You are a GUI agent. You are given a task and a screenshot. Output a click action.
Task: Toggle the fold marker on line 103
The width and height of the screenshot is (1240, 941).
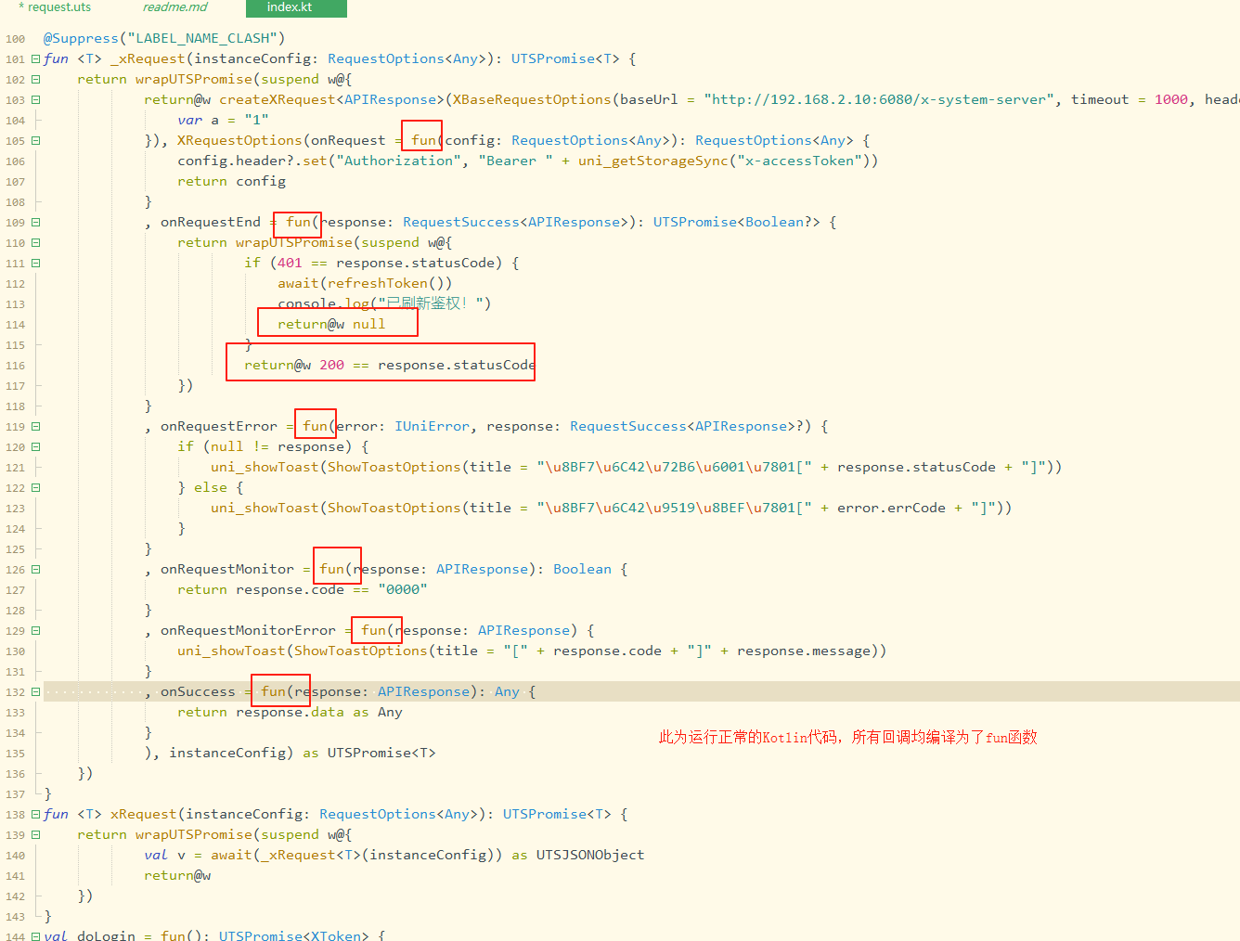point(35,99)
